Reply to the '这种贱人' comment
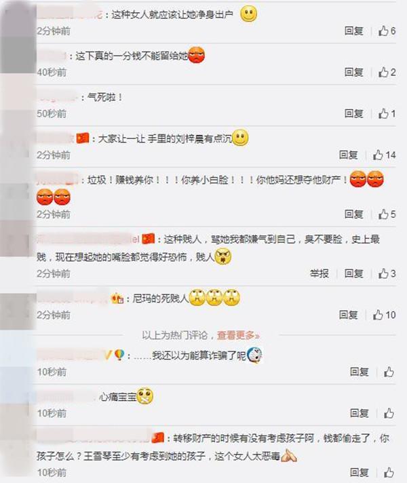 tap(353, 273)
